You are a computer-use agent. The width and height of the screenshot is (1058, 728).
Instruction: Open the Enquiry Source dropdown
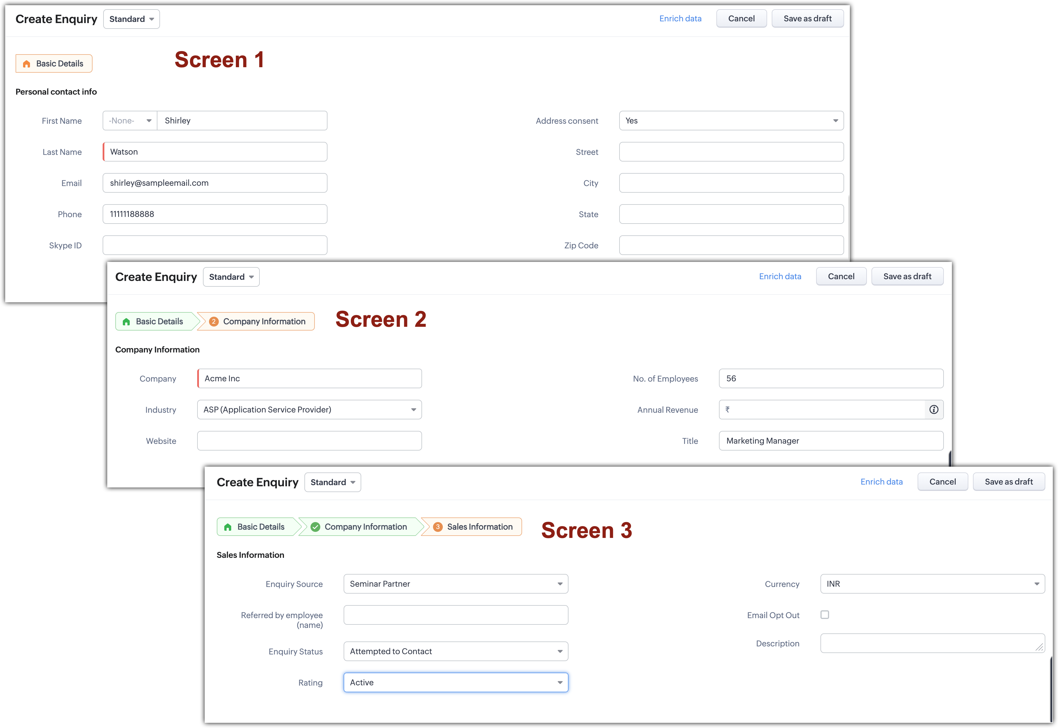tap(455, 584)
